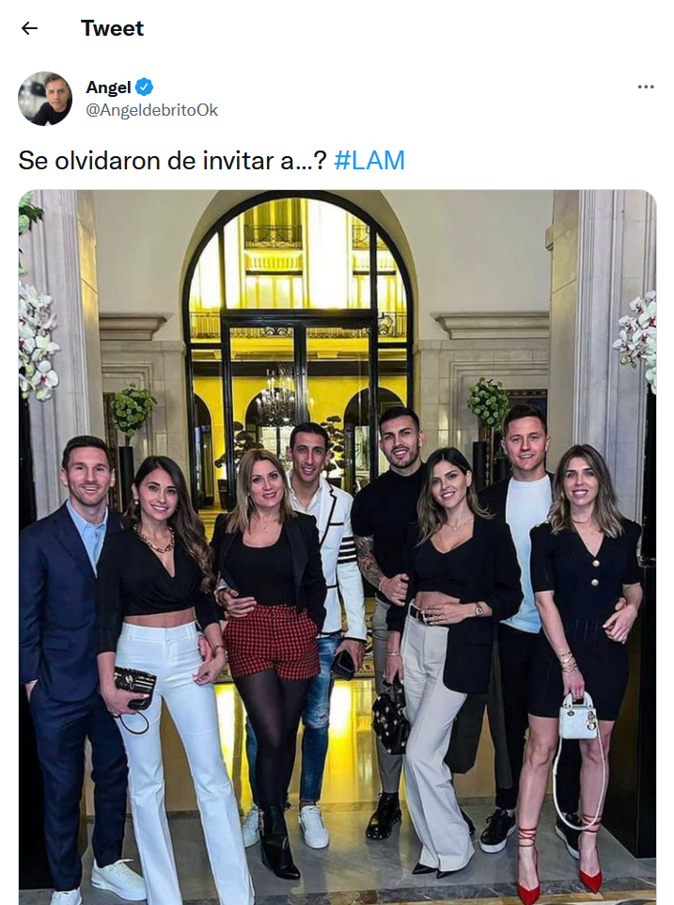The width and height of the screenshot is (674, 905).
Task: Go back using the left arrow
Action: (29, 28)
